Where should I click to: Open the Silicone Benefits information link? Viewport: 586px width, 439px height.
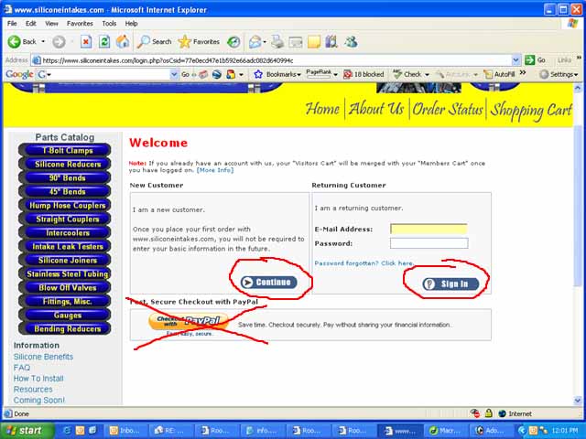click(43, 357)
